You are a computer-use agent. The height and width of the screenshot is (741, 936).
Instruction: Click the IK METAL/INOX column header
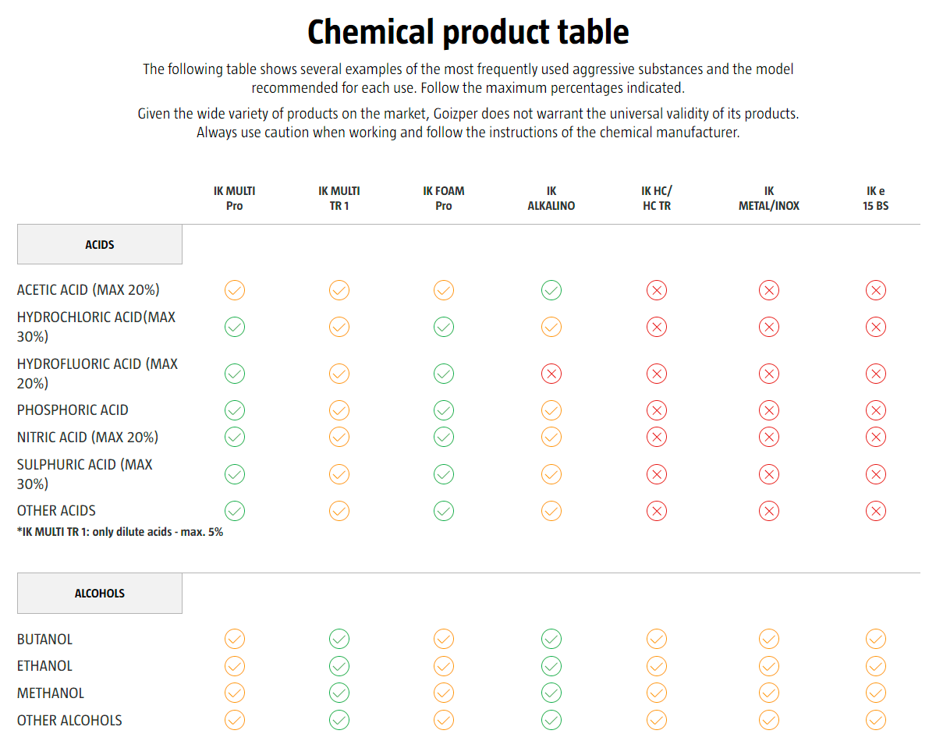[769, 199]
